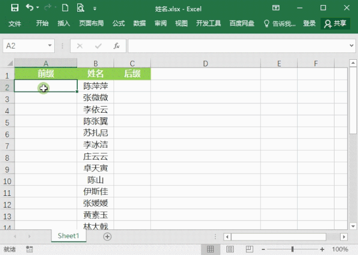Click the horizontal scrollbar left arrow
The width and height of the screenshot is (358, 255).
[x=227, y=237]
